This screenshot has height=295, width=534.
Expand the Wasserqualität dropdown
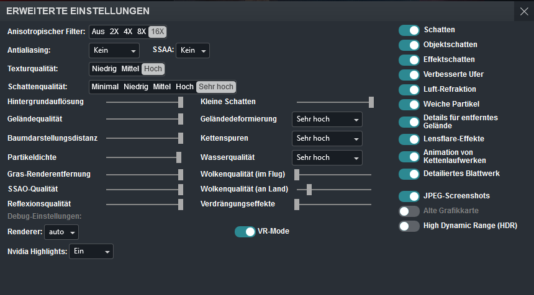point(327,157)
